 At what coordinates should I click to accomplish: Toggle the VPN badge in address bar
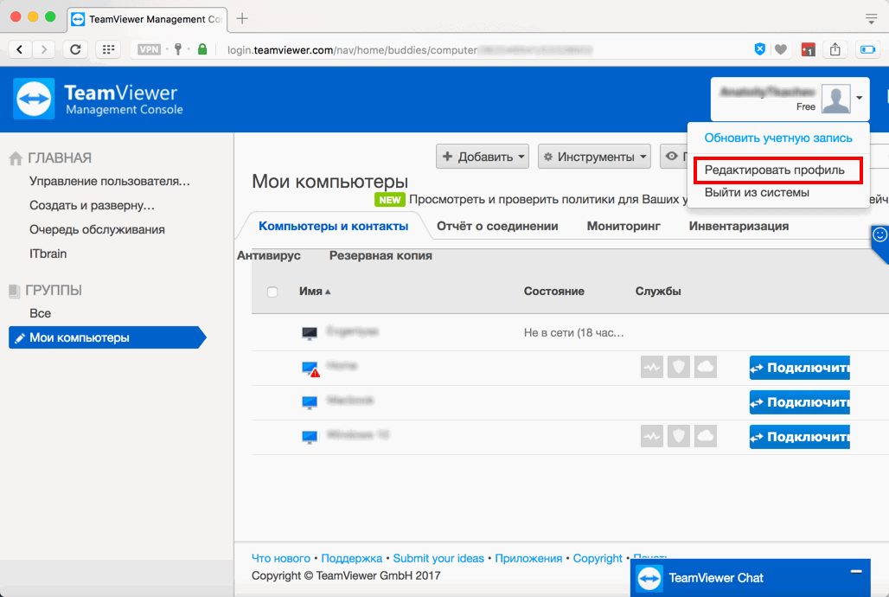[x=149, y=49]
